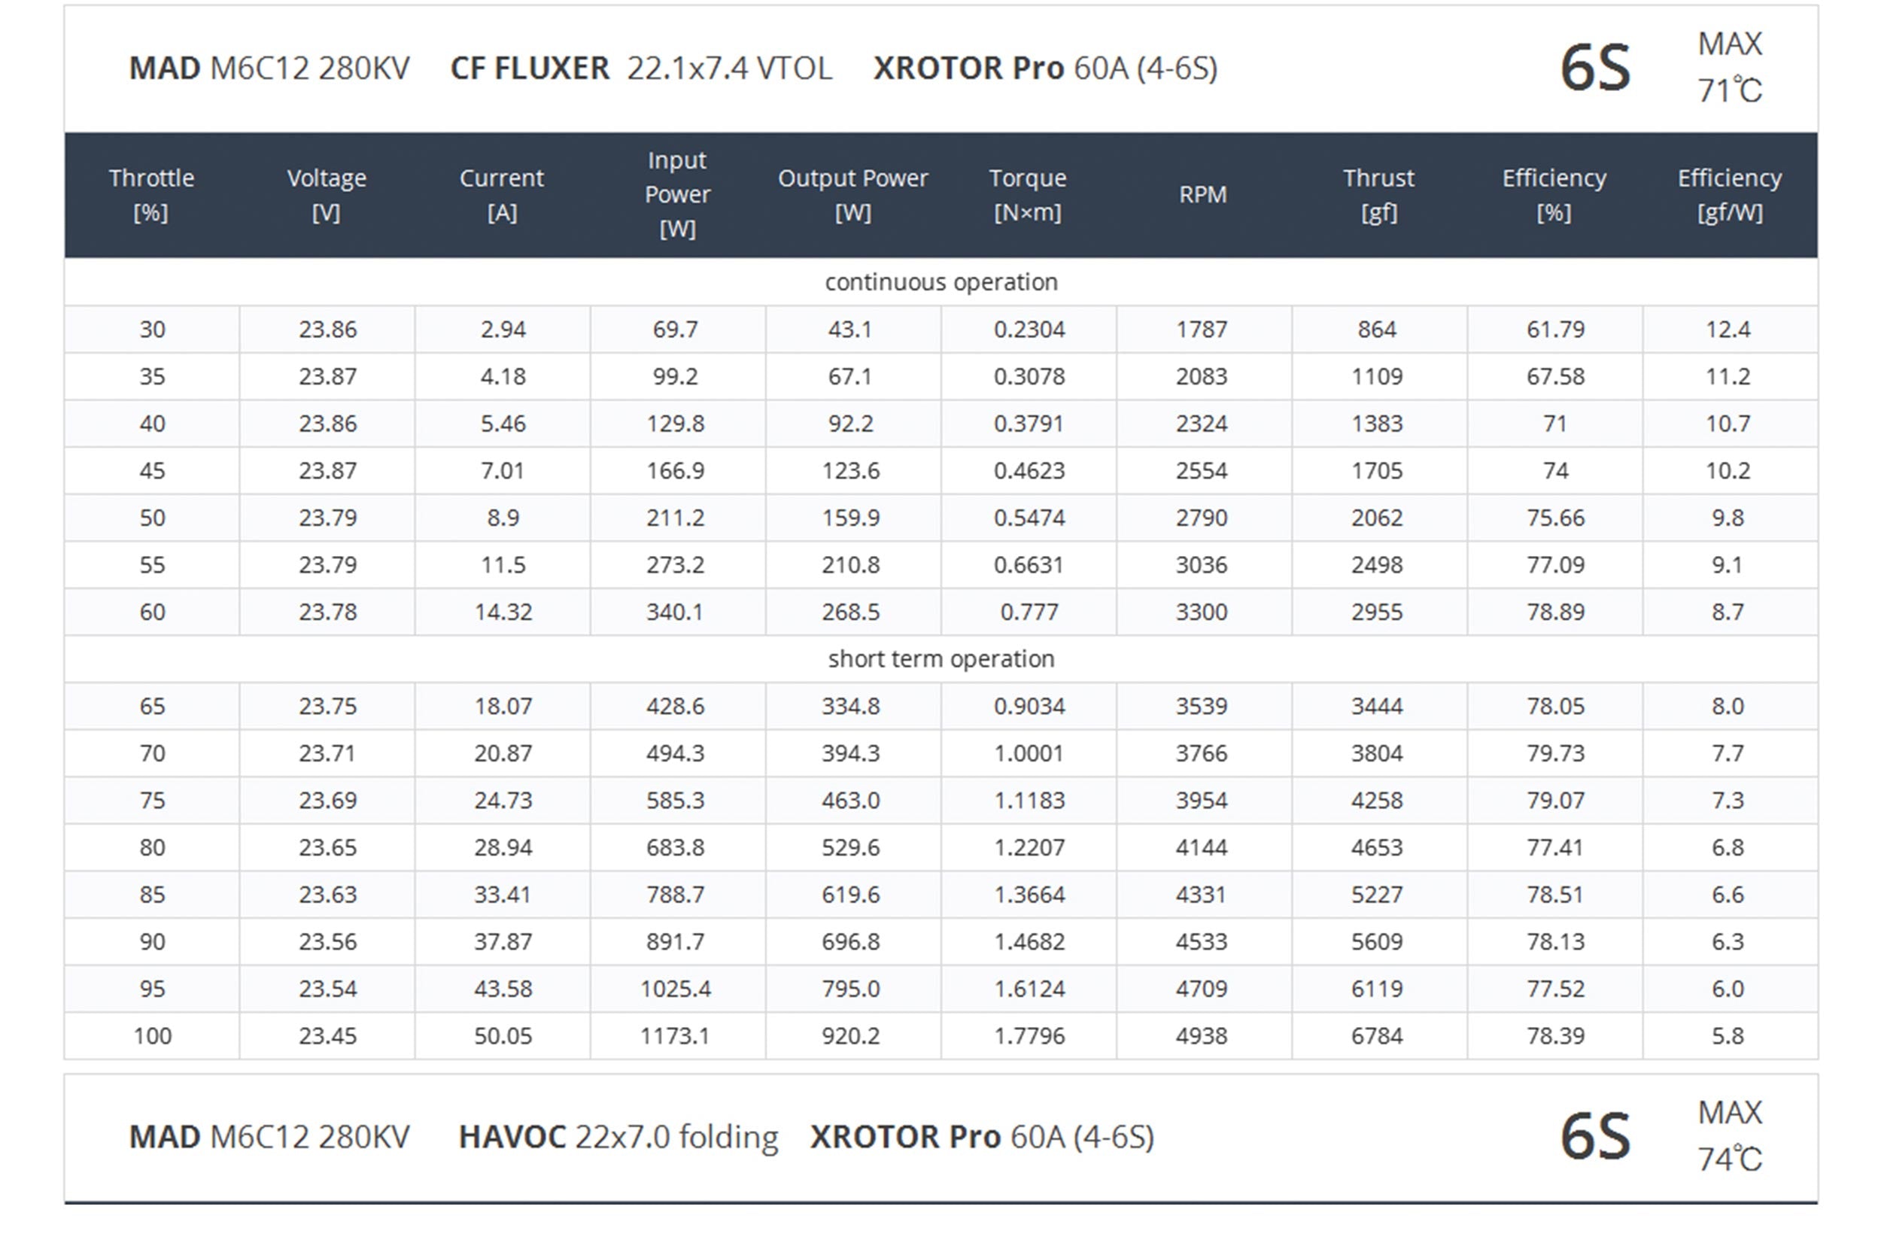1881x1243 pixels.
Task: Click the Torque [N×m] column header
Action: [x=1028, y=195]
